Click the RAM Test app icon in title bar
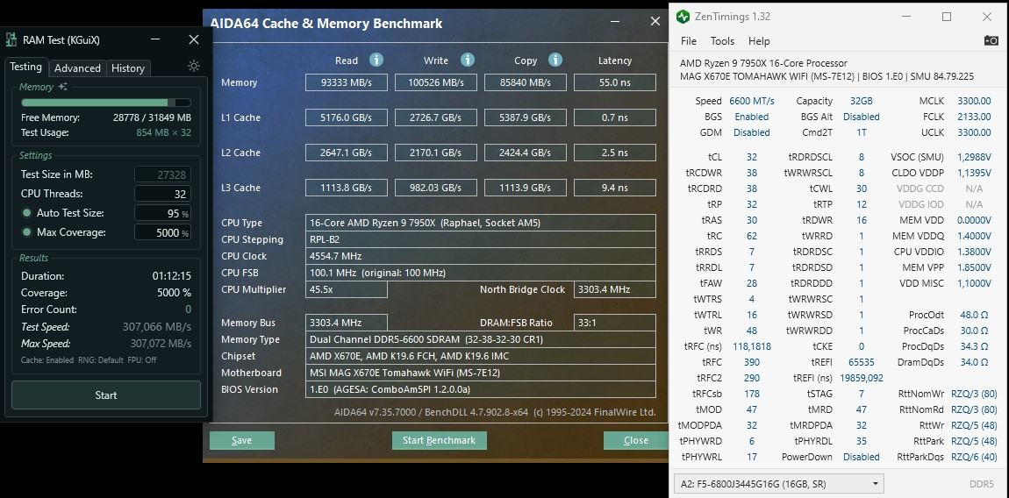1009x498 pixels. [11, 39]
